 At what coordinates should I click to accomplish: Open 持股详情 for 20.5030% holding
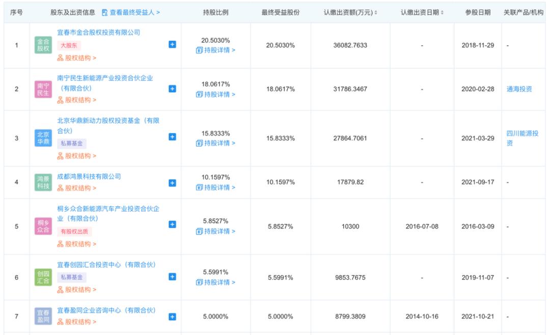[x=215, y=50]
